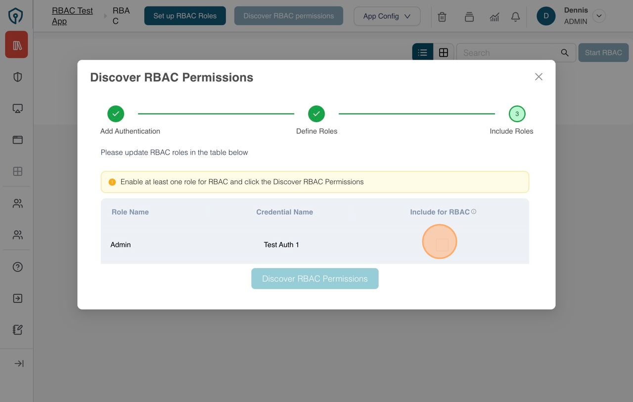Click the Start RBAC button
633x402 pixels.
click(x=603, y=52)
